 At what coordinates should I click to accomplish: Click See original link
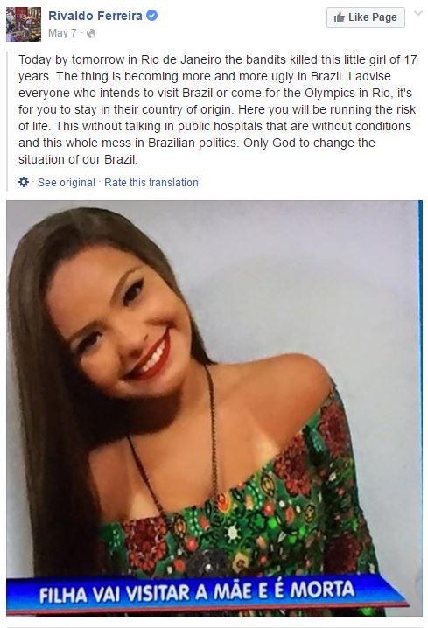click(67, 183)
